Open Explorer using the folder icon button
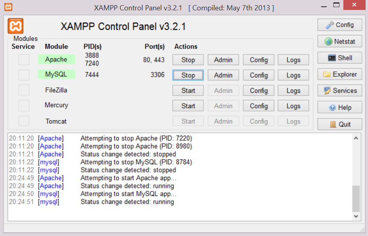This screenshot has height=236, width=368. (x=340, y=74)
